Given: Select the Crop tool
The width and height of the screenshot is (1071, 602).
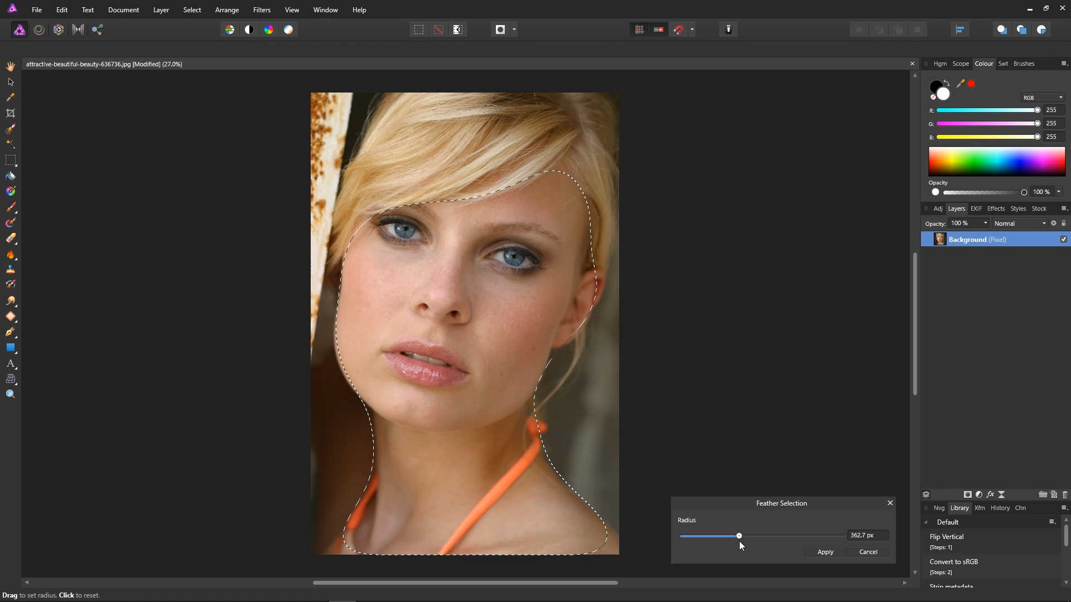Looking at the screenshot, I should coord(11,113).
